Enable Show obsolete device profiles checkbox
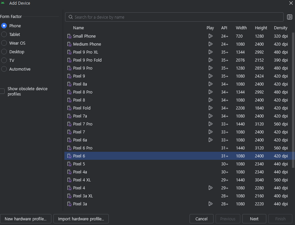 click(2, 91)
